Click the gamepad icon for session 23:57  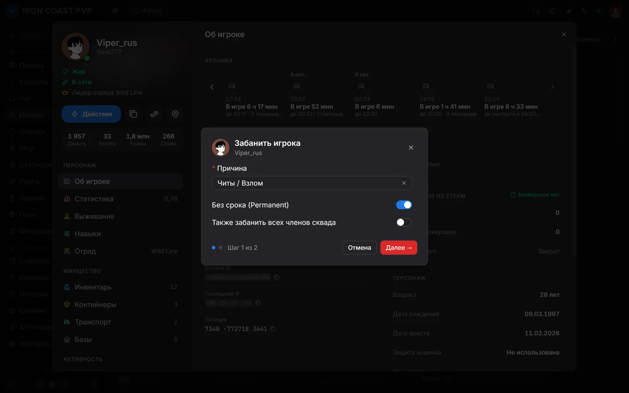(297, 86)
